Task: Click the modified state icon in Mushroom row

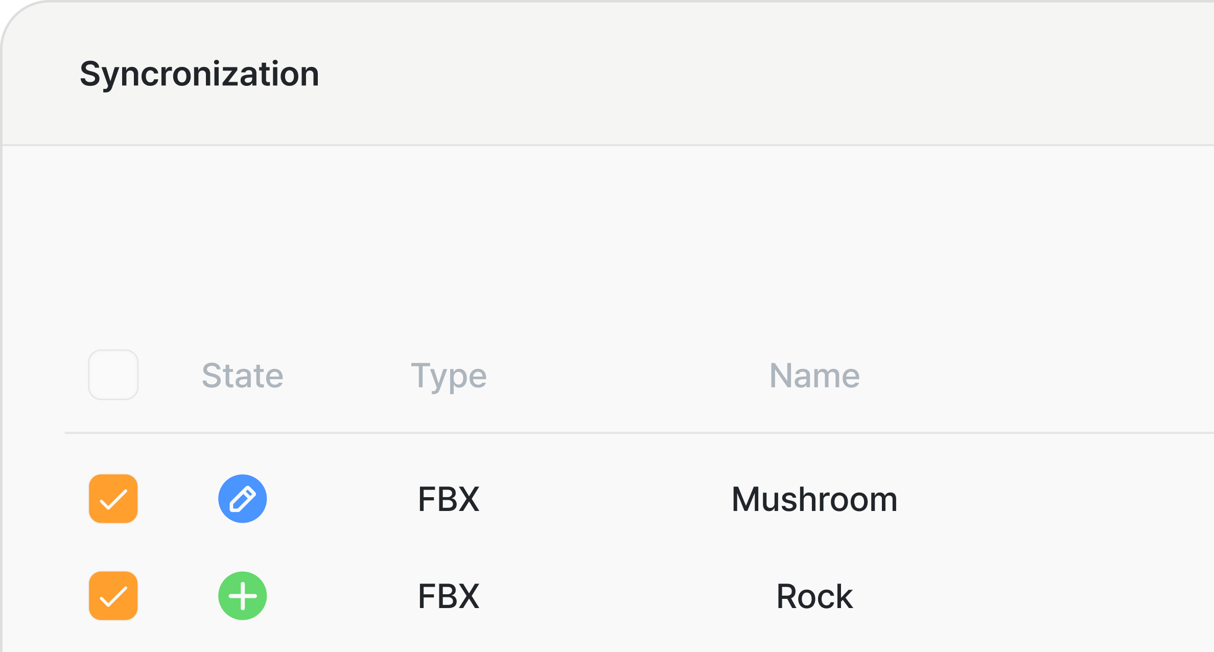Action: click(242, 499)
